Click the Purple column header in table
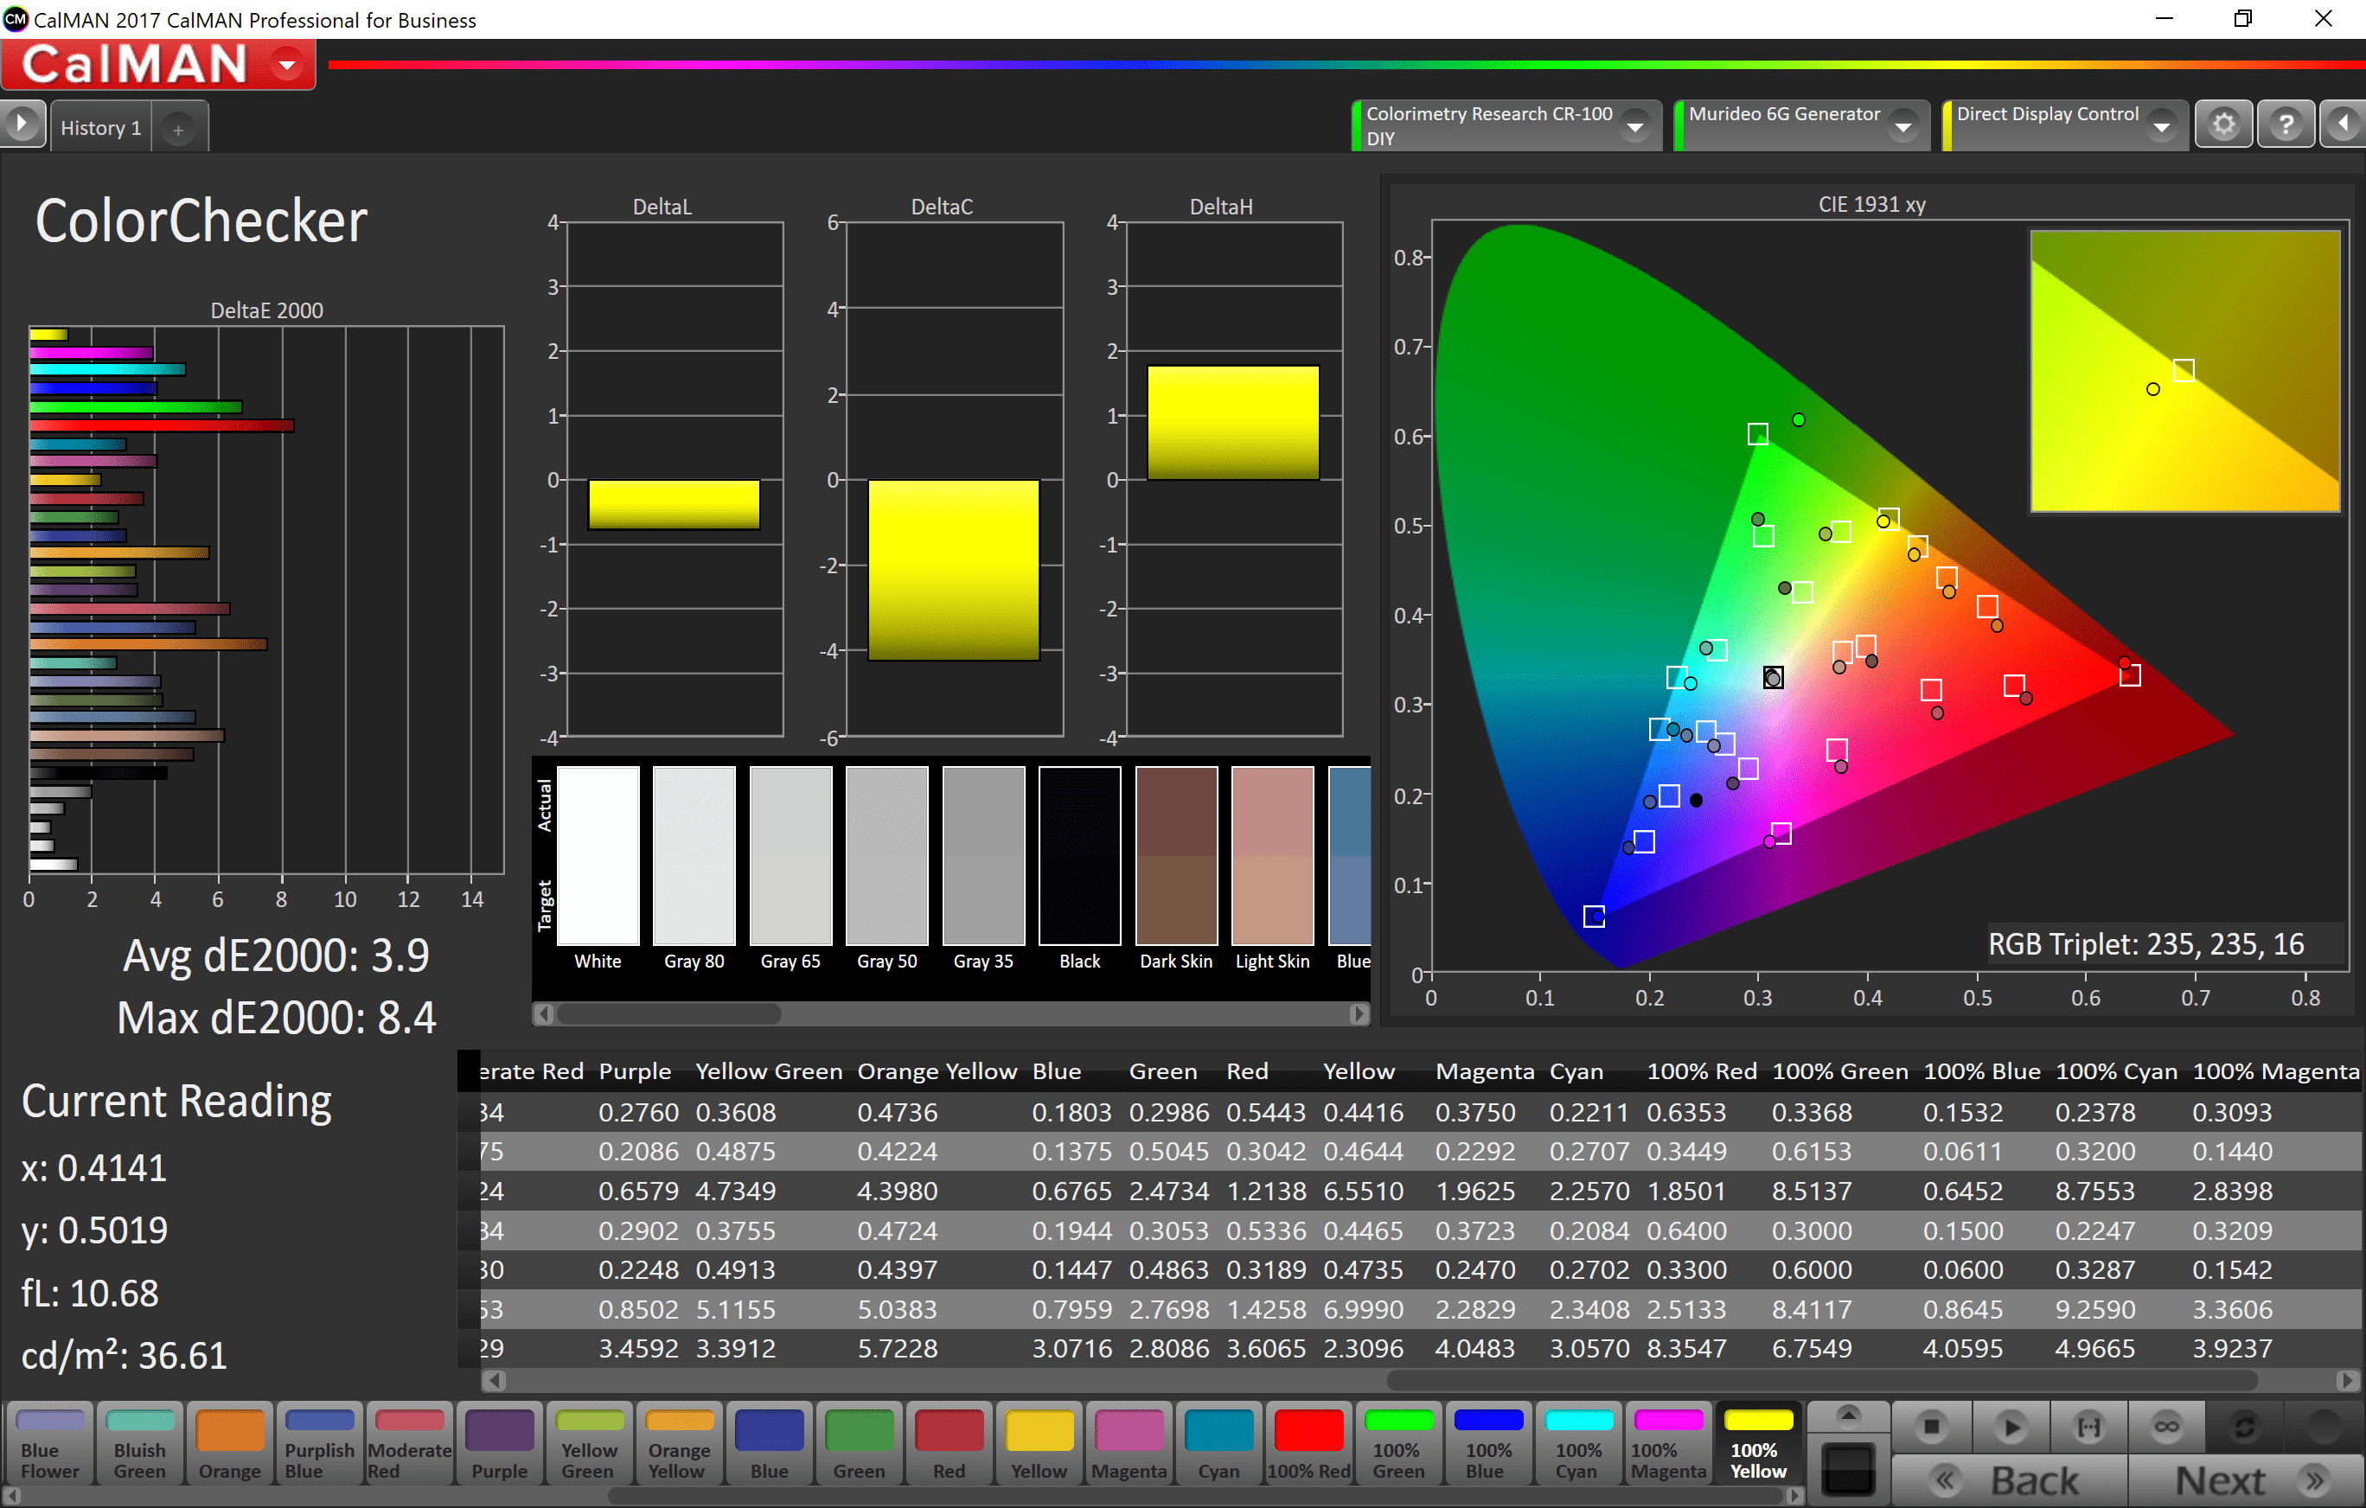This screenshot has height=1508, width=2366. pyautogui.click(x=635, y=1070)
